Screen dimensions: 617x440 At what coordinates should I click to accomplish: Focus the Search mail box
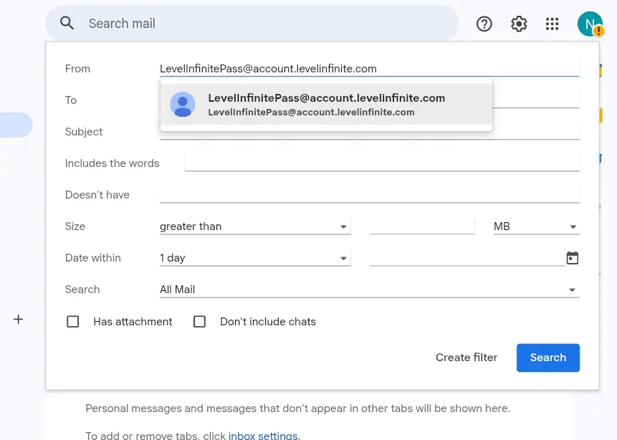pos(252,23)
